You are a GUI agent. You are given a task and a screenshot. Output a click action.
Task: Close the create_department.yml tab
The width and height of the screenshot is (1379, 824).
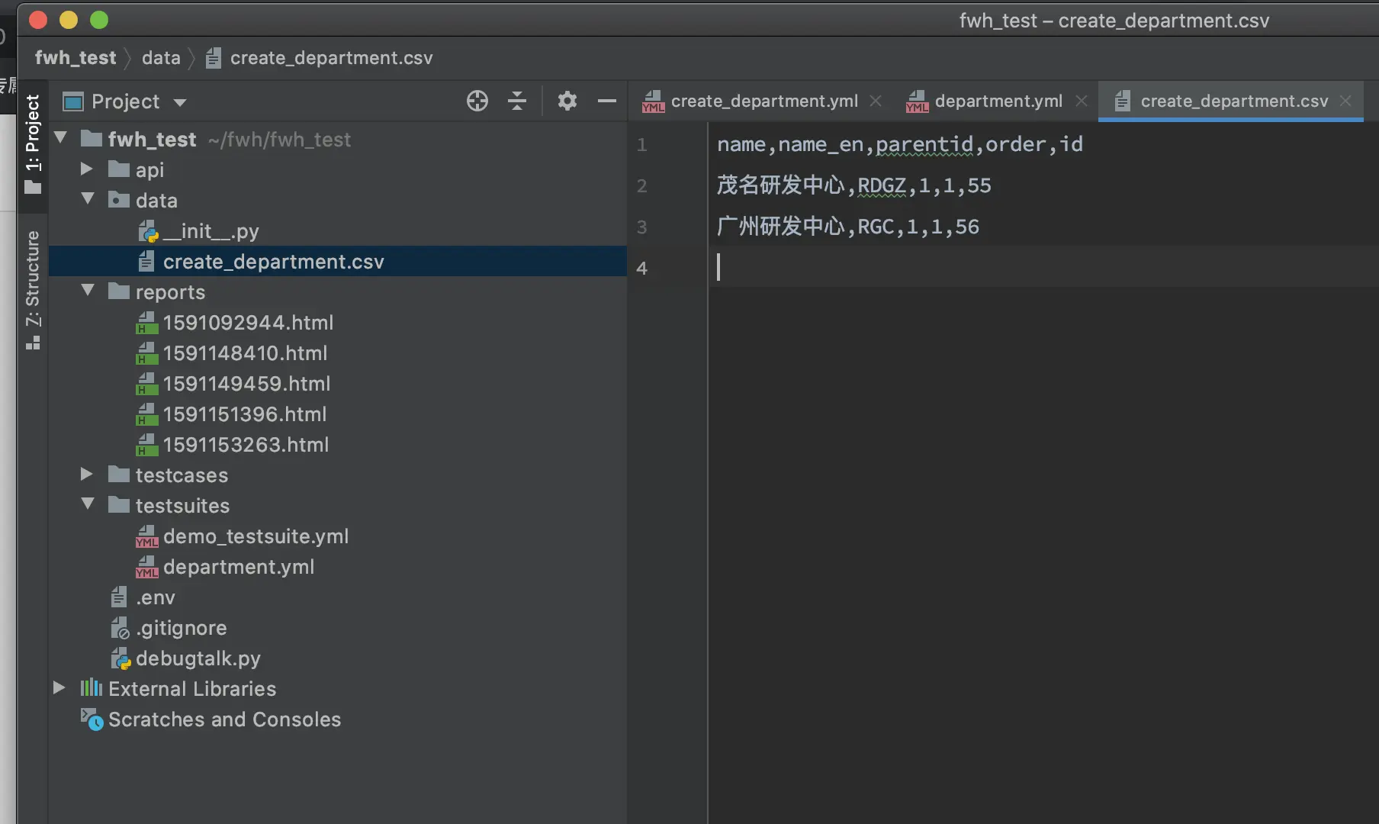pyautogui.click(x=876, y=101)
